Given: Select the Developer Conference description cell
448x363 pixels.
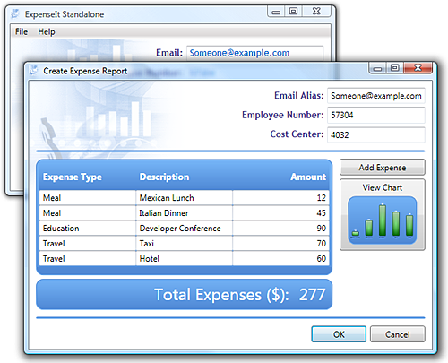Looking at the screenshot, I should 184,229.
